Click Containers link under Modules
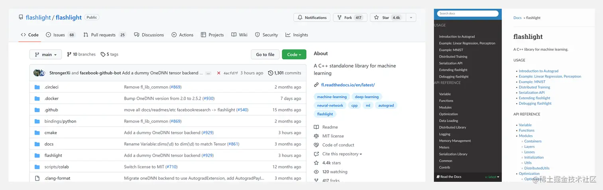The image size is (603, 190). tap(533, 141)
